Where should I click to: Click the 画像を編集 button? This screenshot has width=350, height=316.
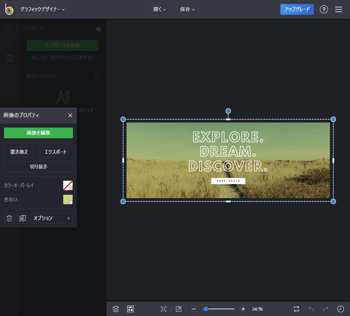coord(38,133)
